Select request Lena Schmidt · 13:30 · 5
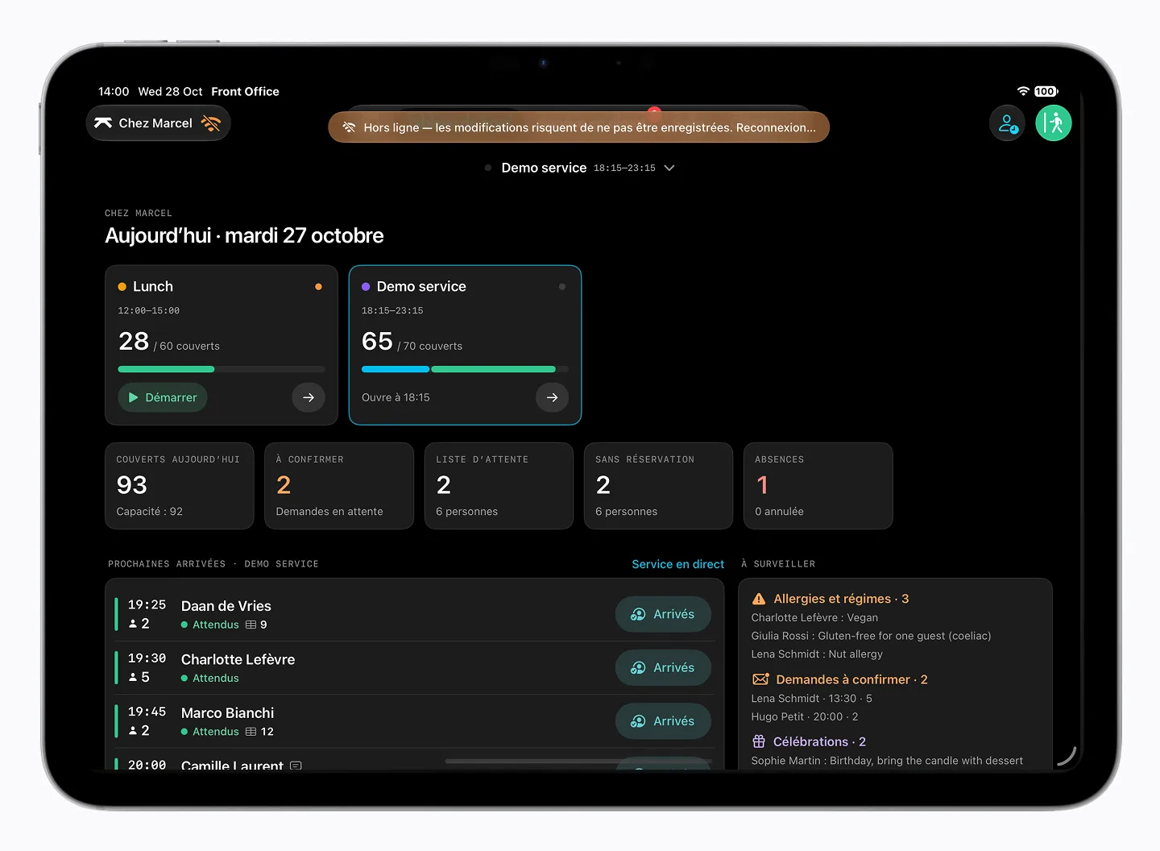The width and height of the screenshot is (1160, 851). click(x=811, y=699)
